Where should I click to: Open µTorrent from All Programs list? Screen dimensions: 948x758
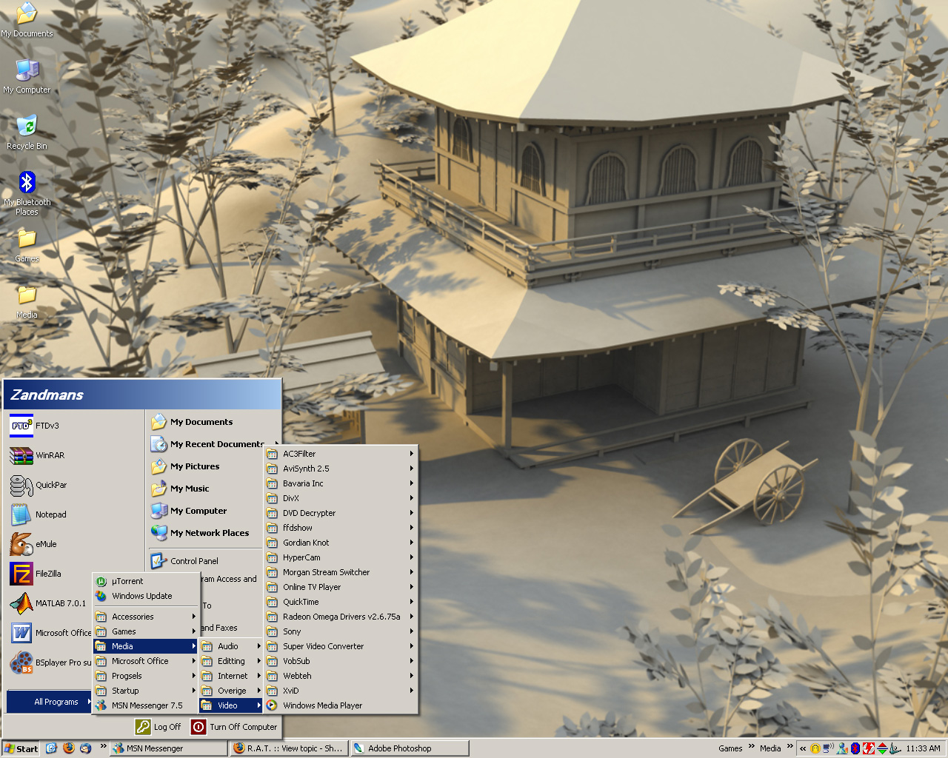[x=127, y=581]
